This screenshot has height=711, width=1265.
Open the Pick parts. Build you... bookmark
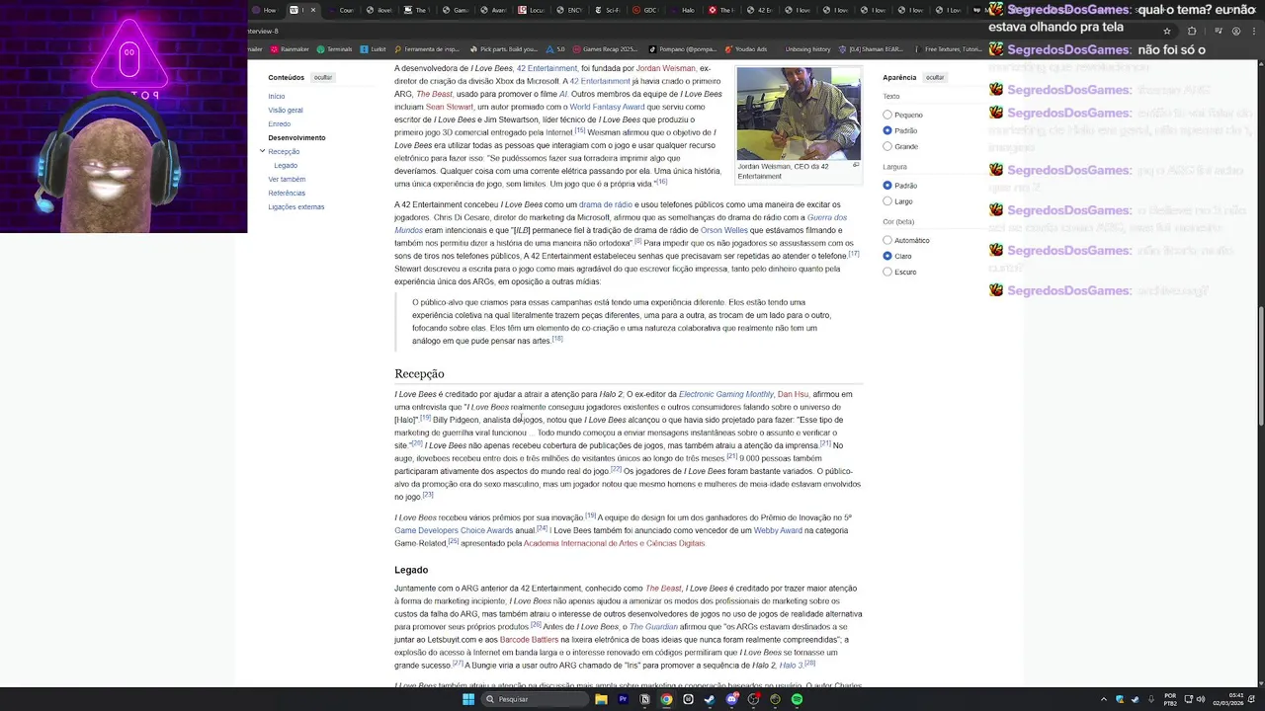click(x=503, y=48)
